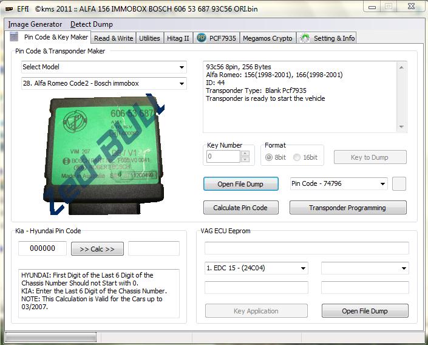This screenshot has height=345, width=428.
Task: Open the PCF7935 tab
Action: point(217,38)
